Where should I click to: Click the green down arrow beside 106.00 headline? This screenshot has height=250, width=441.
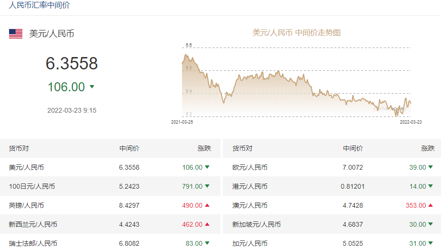92,87
